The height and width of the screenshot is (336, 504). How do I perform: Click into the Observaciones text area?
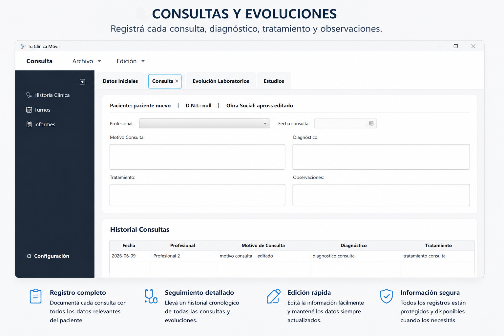click(x=381, y=195)
